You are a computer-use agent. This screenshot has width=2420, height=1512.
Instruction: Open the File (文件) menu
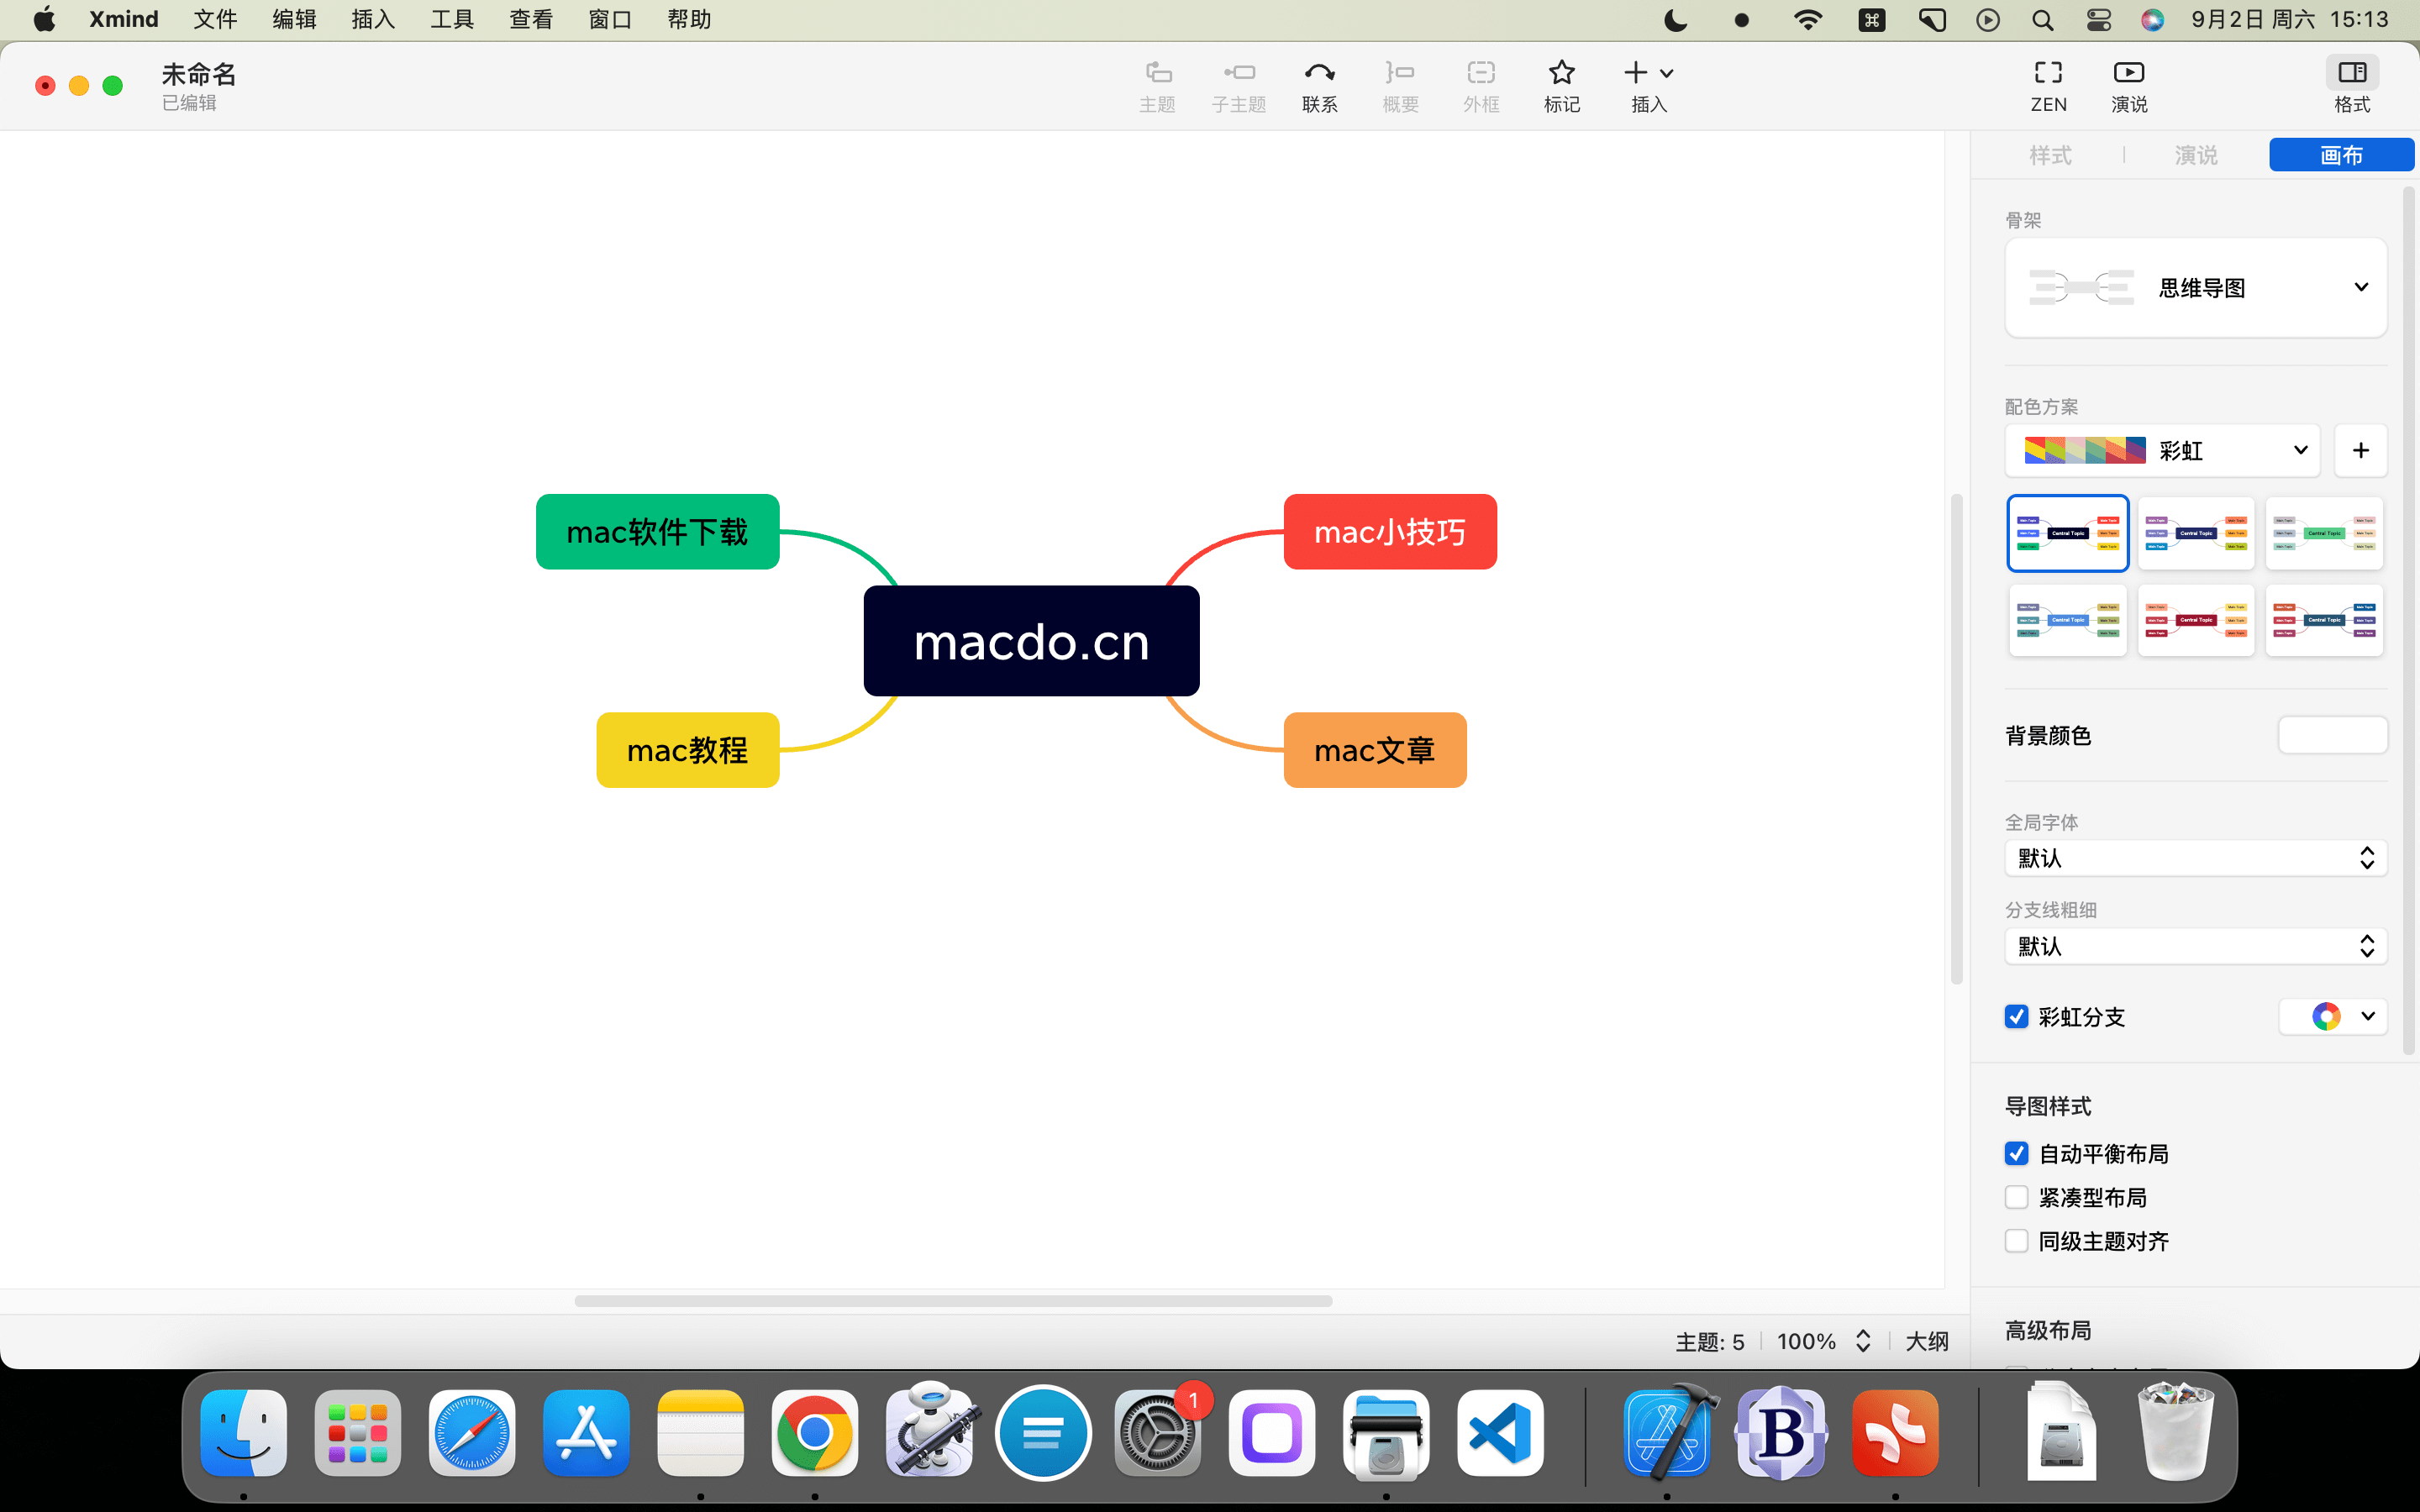pyautogui.click(x=215, y=20)
